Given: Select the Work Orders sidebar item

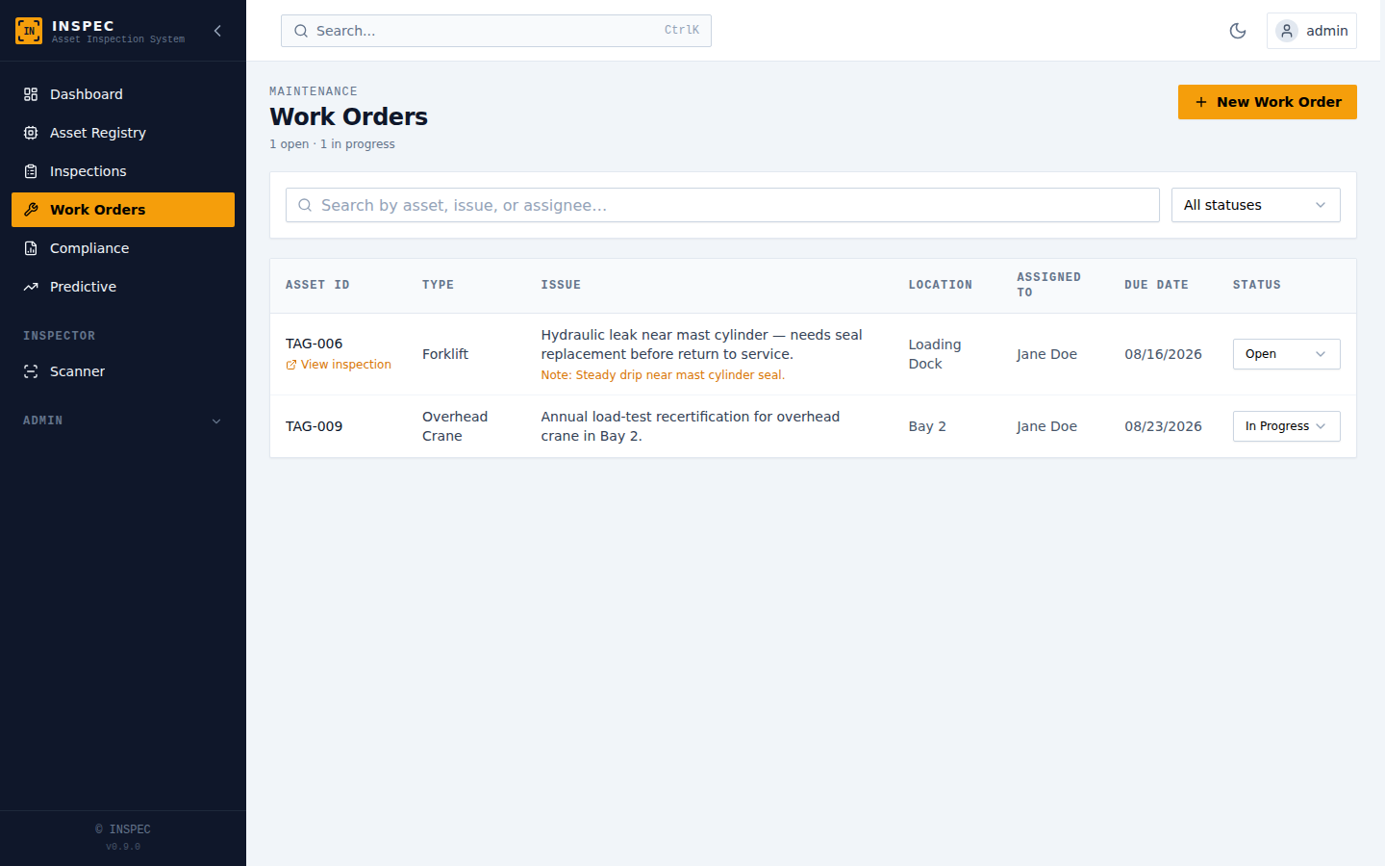Looking at the screenshot, I should click(x=123, y=210).
